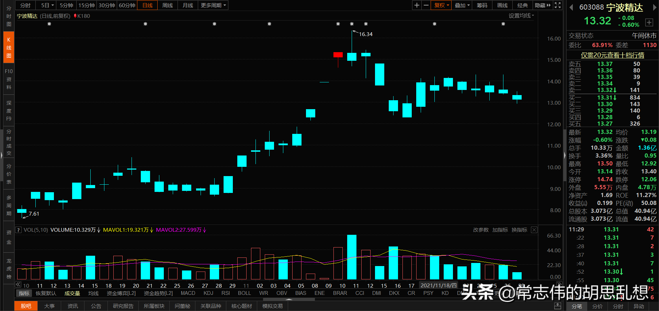The height and width of the screenshot is (311, 659).
Task: Select the MACD indicator
Action: tap(188, 293)
